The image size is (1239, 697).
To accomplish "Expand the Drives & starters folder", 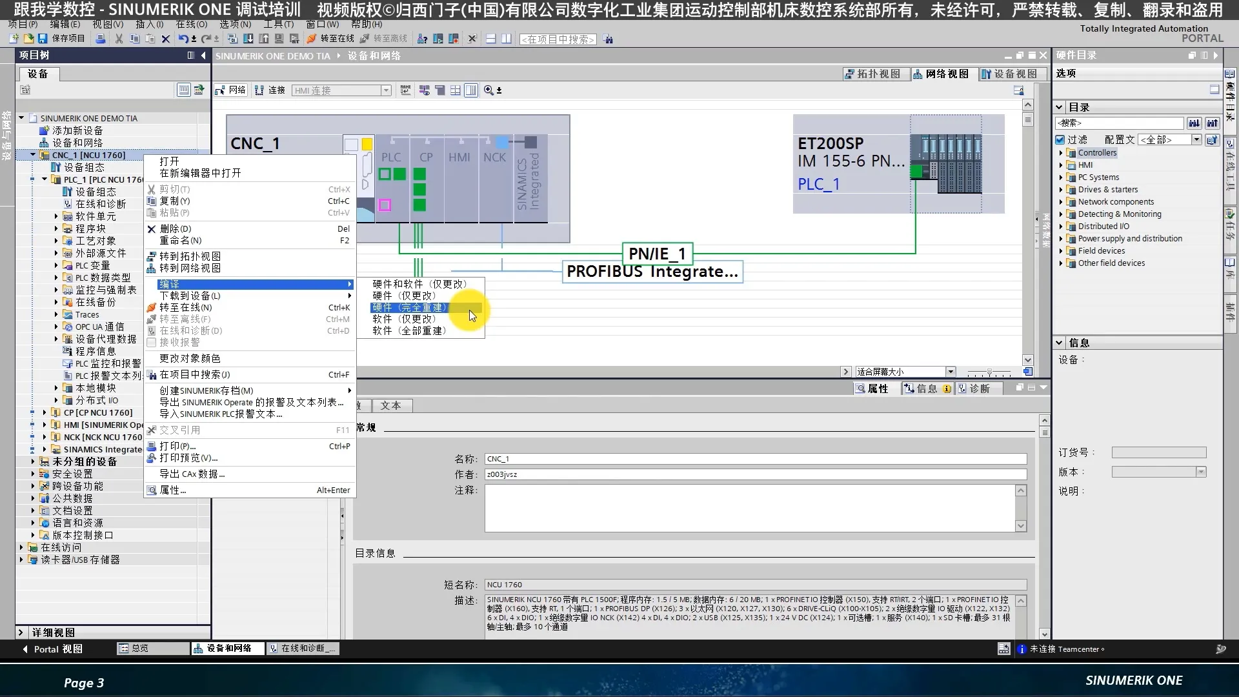I will point(1061,190).
